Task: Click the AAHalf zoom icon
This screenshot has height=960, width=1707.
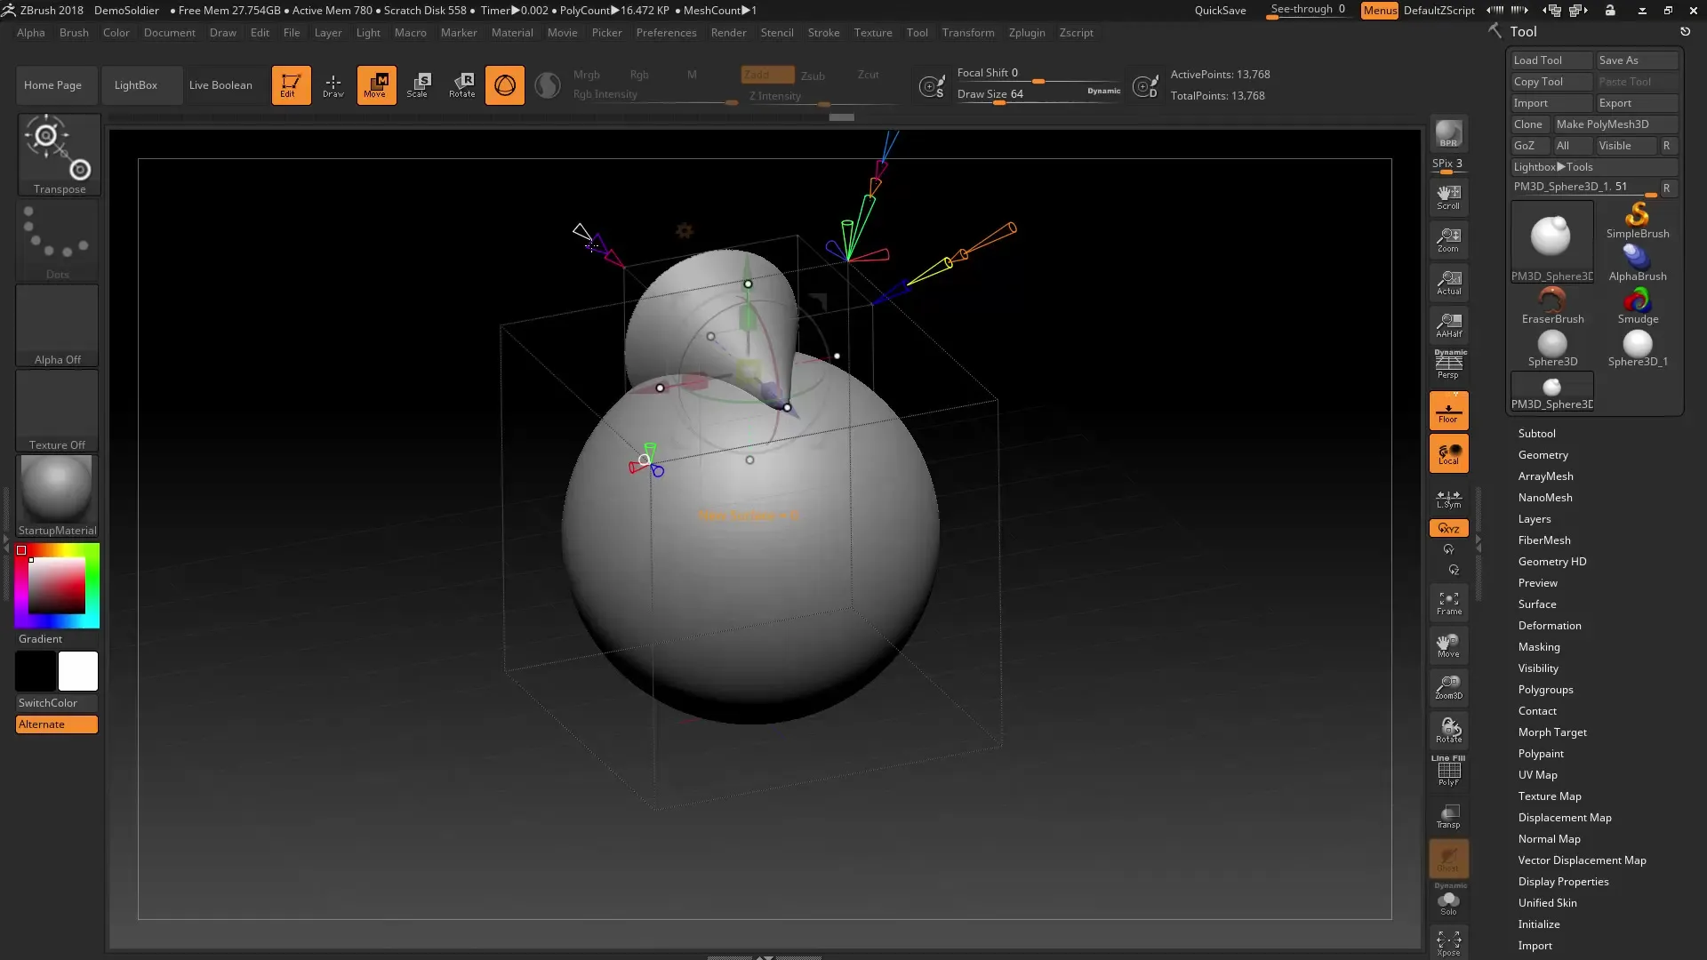Action: coord(1448,325)
